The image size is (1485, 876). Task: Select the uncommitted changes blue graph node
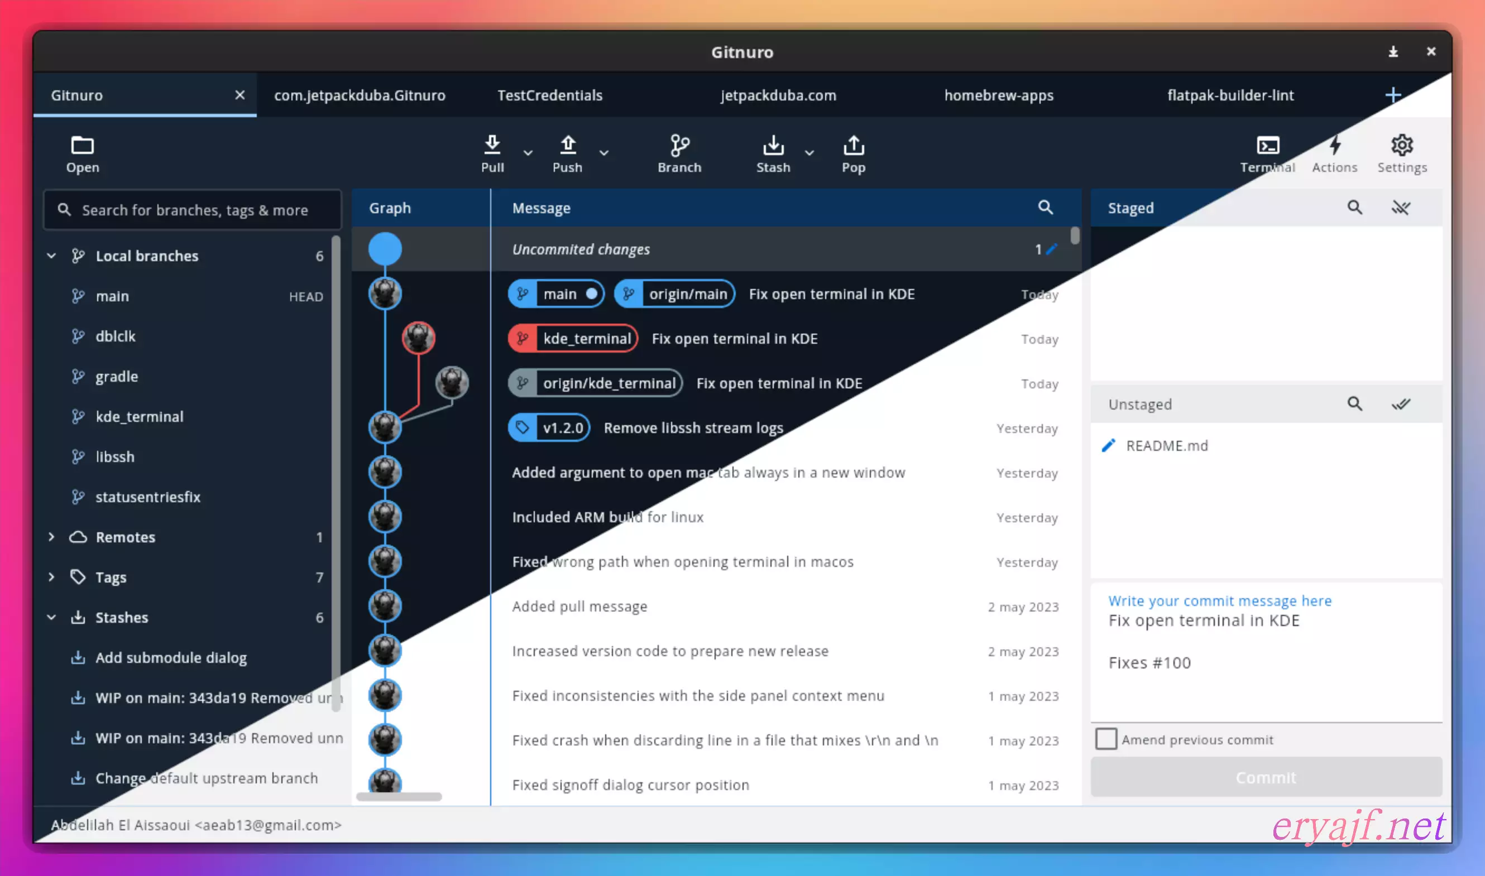[385, 248]
